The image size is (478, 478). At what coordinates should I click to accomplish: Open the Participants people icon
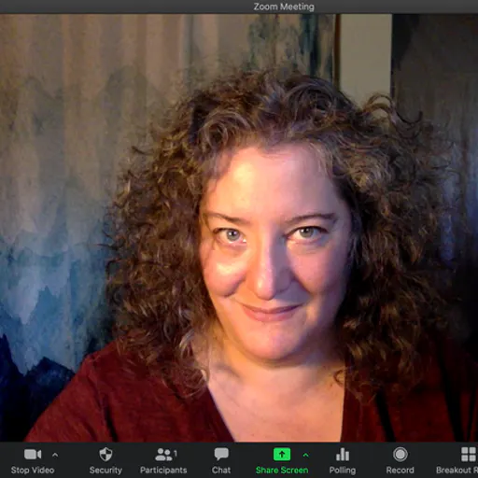[x=163, y=455]
